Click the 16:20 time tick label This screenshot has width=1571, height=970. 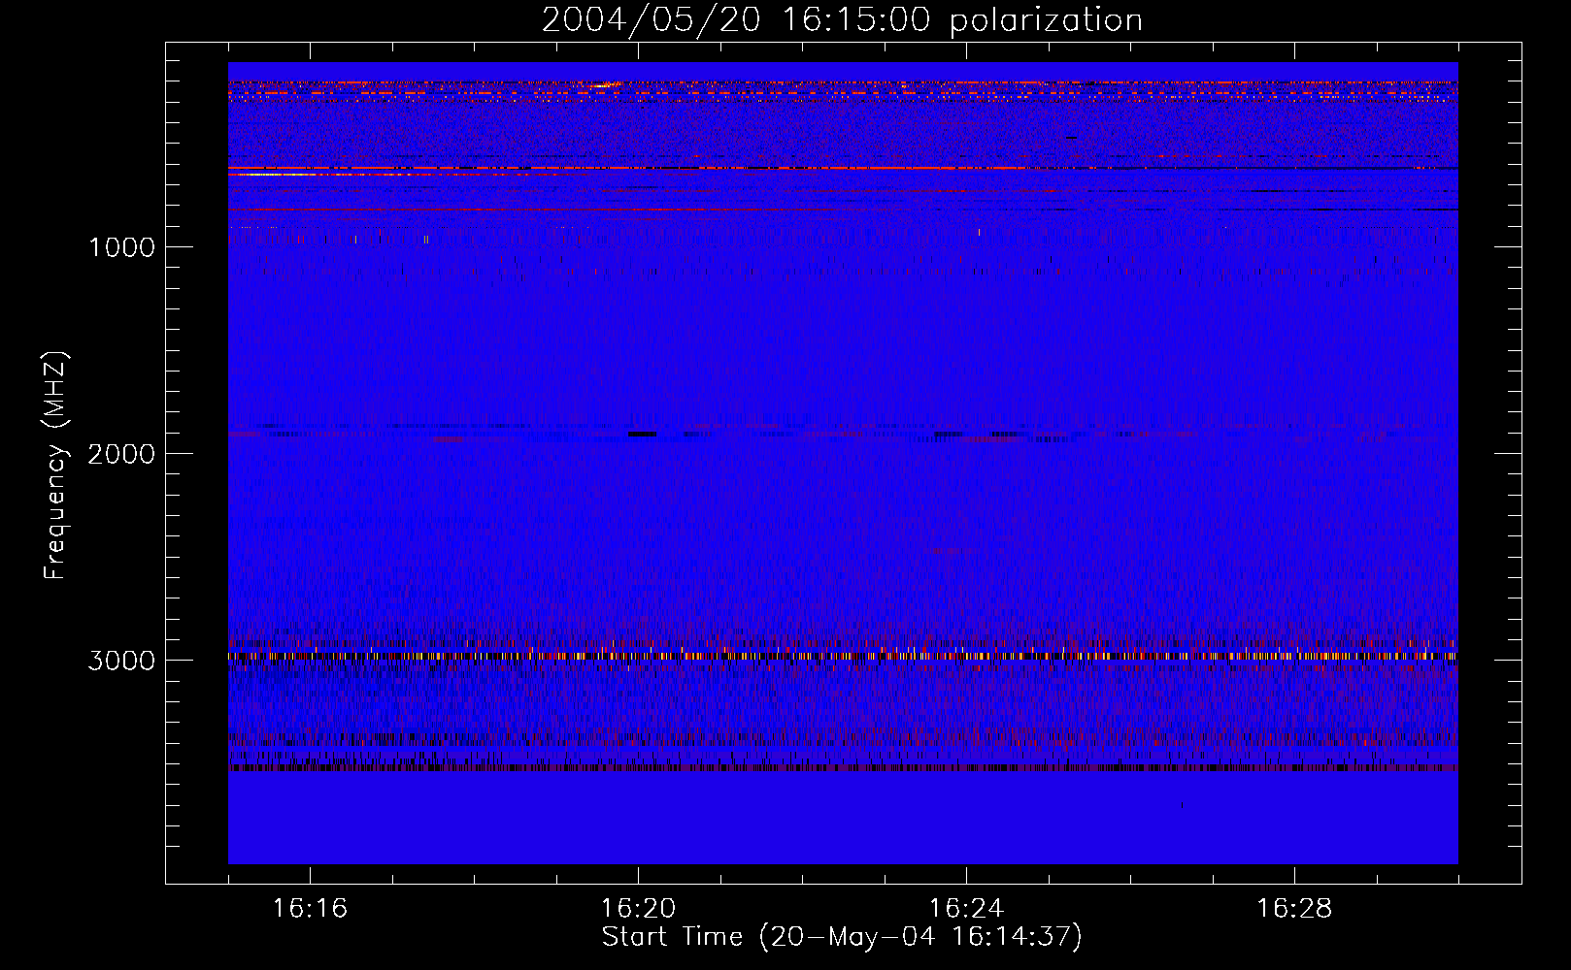click(638, 909)
